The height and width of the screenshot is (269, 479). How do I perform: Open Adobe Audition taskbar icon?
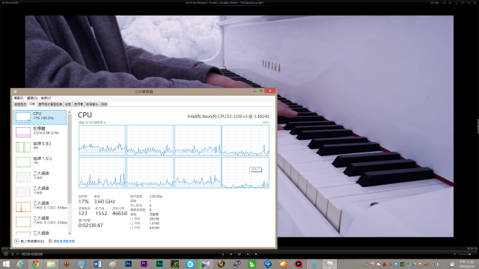click(x=159, y=264)
